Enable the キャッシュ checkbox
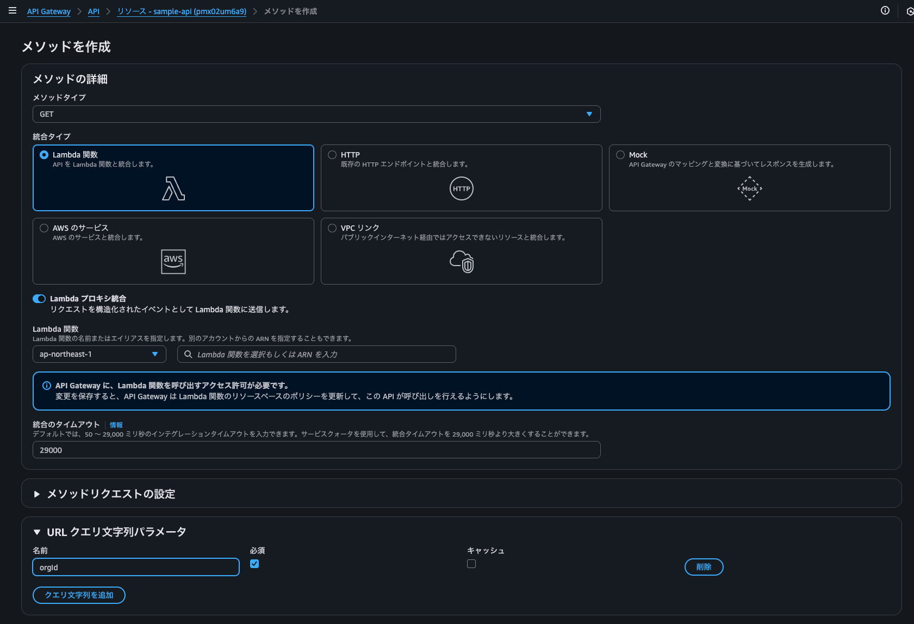The image size is (914, 624). [x=471, y=564]
